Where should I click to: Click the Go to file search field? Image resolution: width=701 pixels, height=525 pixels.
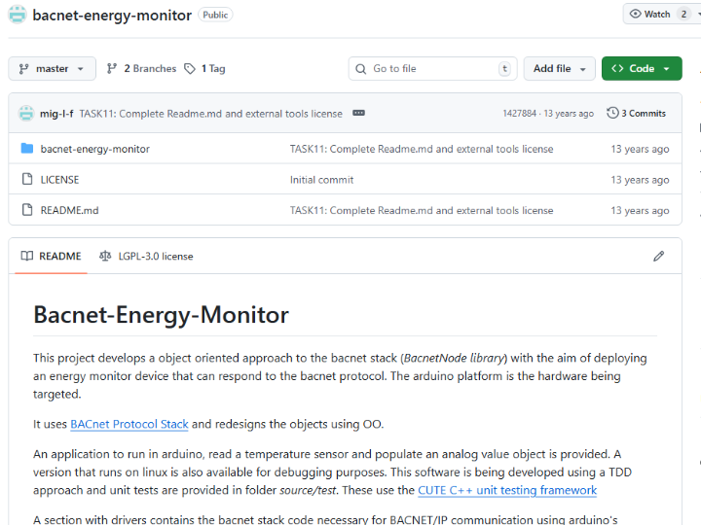pyautogui.click(x=432, y=69)
